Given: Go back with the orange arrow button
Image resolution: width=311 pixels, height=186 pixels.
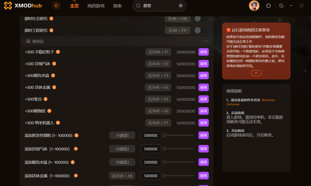Looking at the screenshot, I should click(56, 5).
